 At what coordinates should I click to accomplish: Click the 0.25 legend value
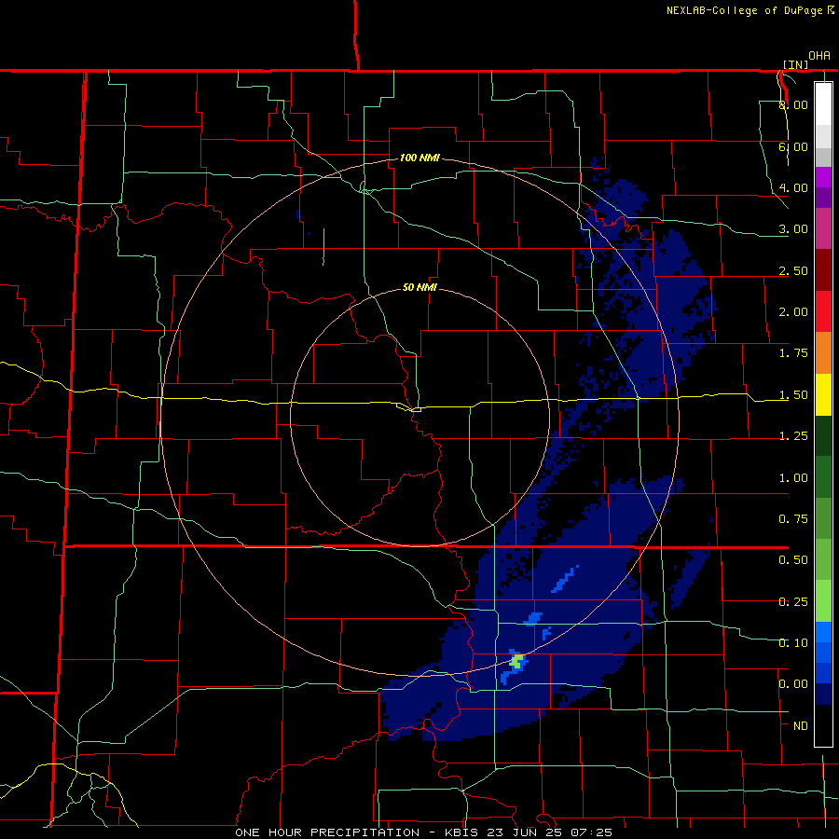click(793, 602)
